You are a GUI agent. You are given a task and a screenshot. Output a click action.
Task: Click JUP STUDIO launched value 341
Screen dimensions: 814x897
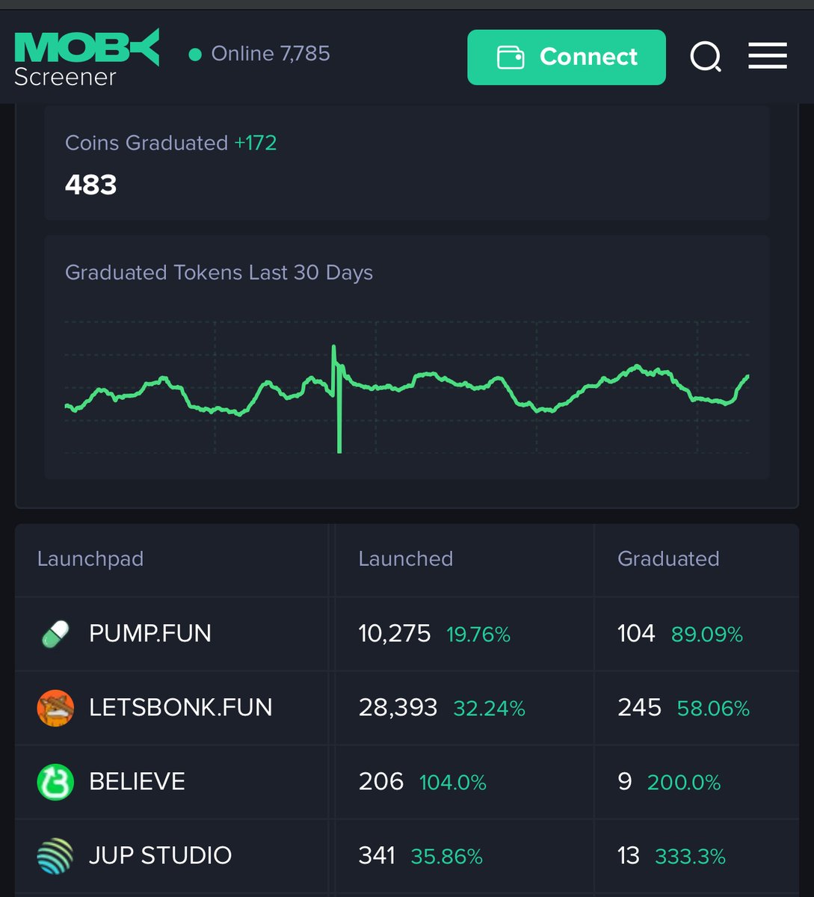click(x=377, y=856)
